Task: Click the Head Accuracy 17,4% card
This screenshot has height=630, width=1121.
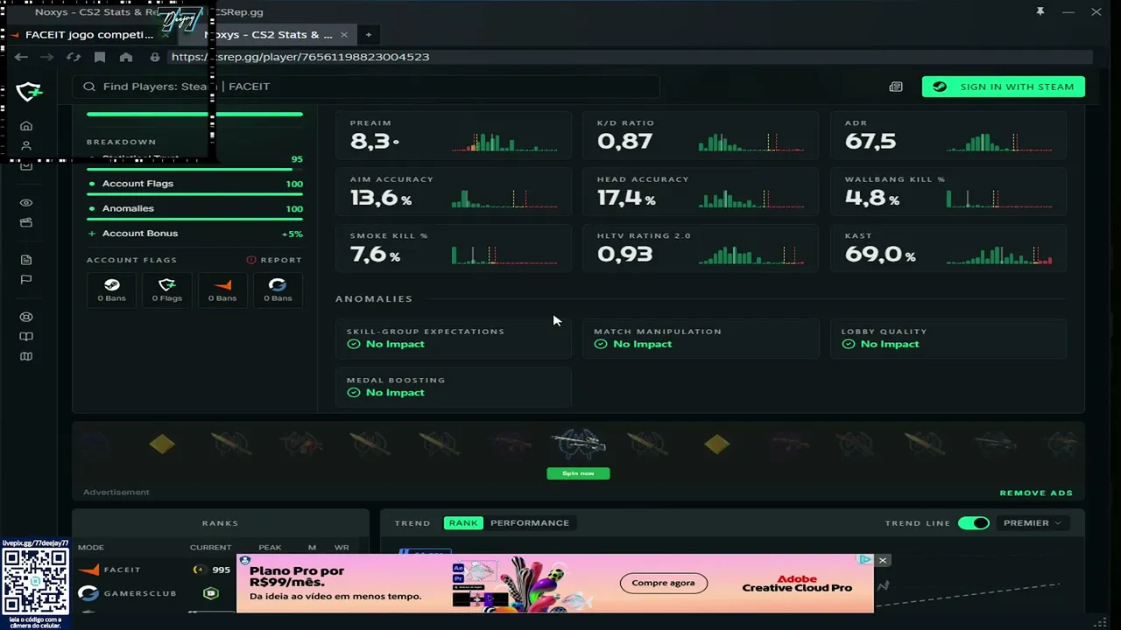Action: 701,192
